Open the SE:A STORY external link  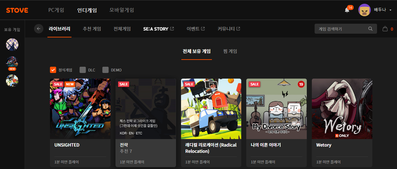[158, 29]
